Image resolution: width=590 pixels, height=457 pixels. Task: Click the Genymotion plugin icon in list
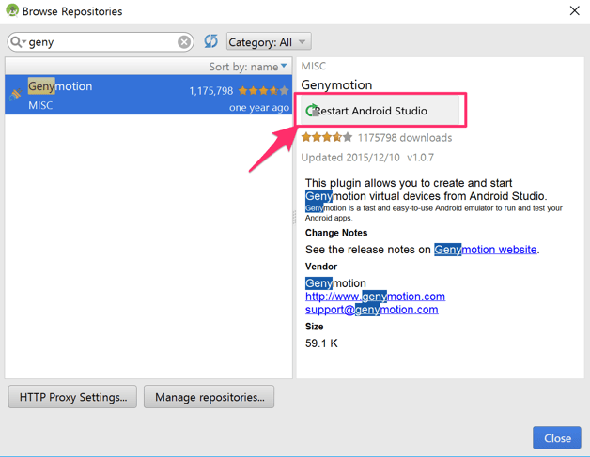15,95
